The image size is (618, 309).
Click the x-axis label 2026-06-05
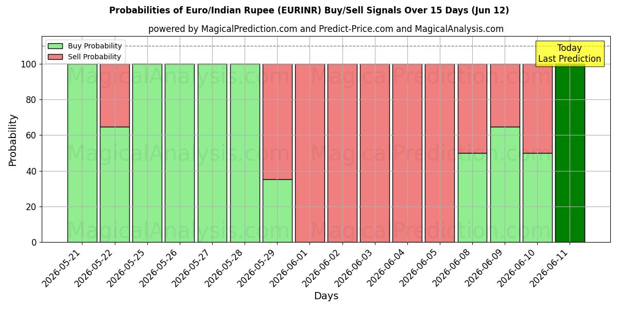(x=420, y=267)
